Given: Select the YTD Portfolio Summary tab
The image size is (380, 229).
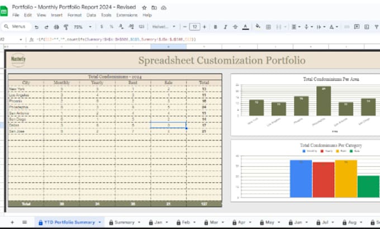Looking at the screenshot, I should click(x=69, y=222).
